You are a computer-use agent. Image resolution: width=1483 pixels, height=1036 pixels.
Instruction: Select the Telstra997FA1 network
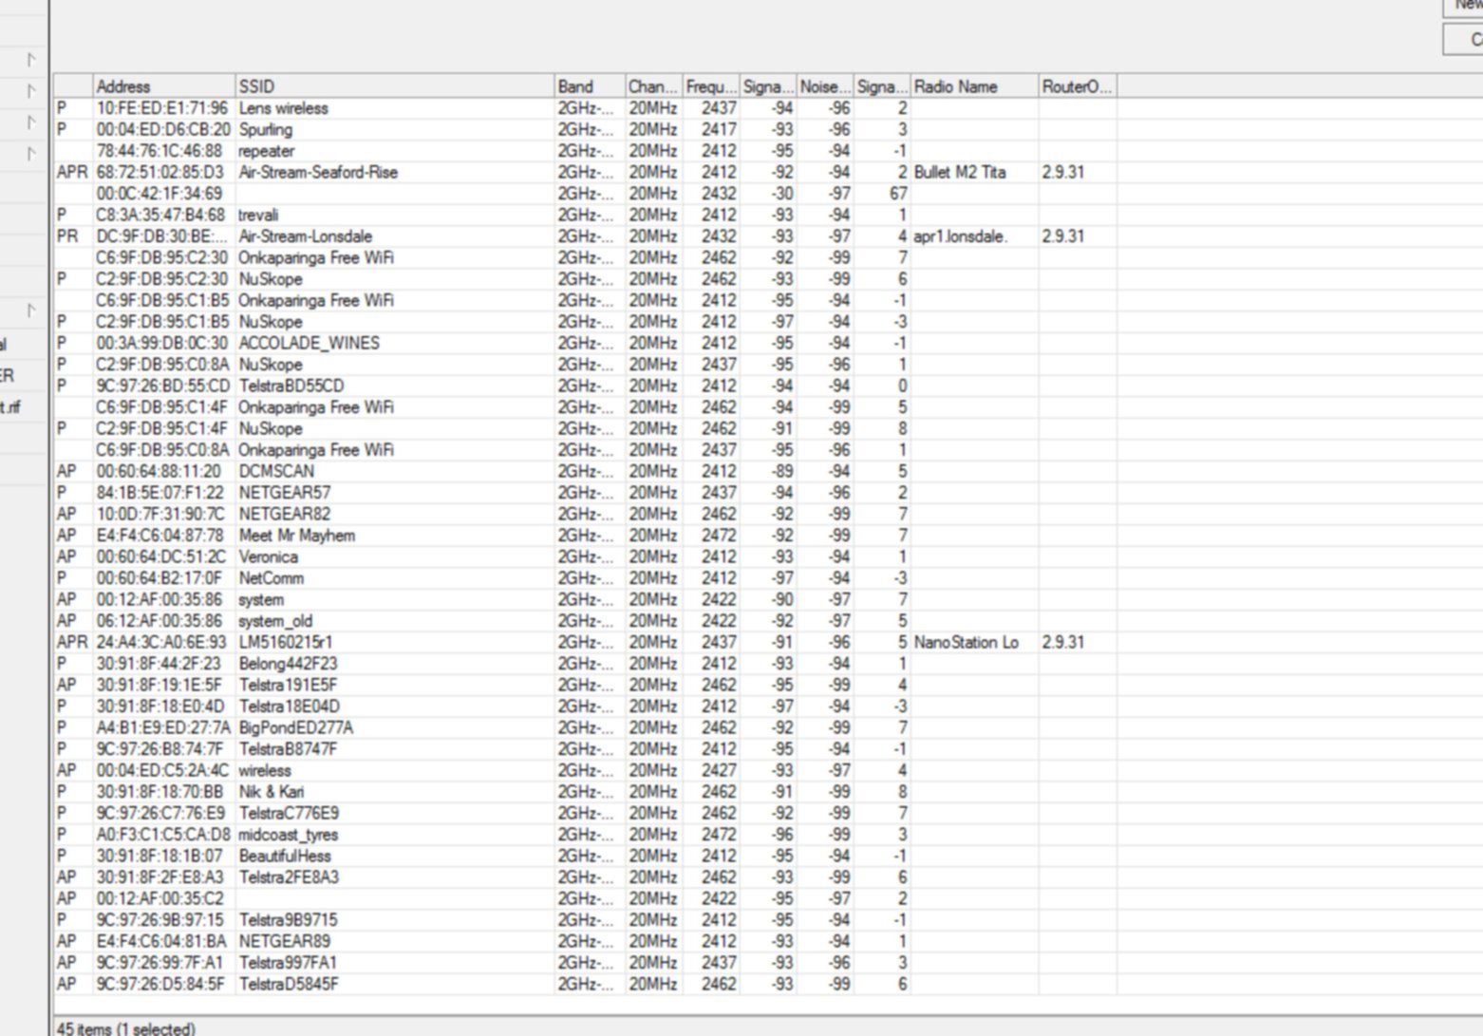(x=287, y=963)
